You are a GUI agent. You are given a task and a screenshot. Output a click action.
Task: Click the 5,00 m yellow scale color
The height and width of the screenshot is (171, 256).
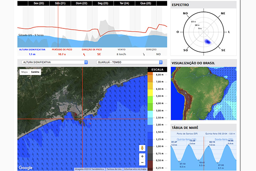click(x=150, y=93)
